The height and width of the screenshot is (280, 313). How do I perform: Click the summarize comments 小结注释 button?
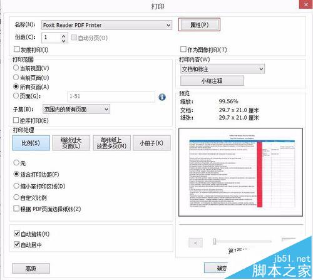pyautogui.click(x=212, y=81)
